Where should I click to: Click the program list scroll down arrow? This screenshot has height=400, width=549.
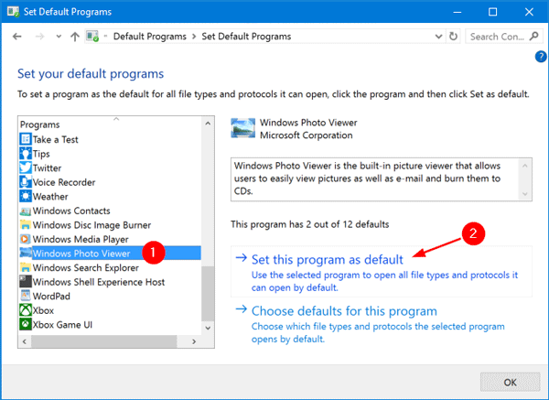(x=208, y=328)
